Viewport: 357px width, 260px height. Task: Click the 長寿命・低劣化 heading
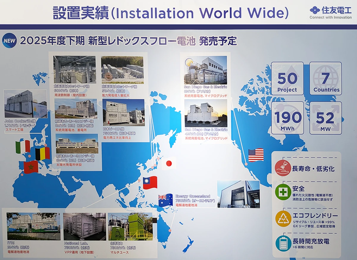point(314,169)
